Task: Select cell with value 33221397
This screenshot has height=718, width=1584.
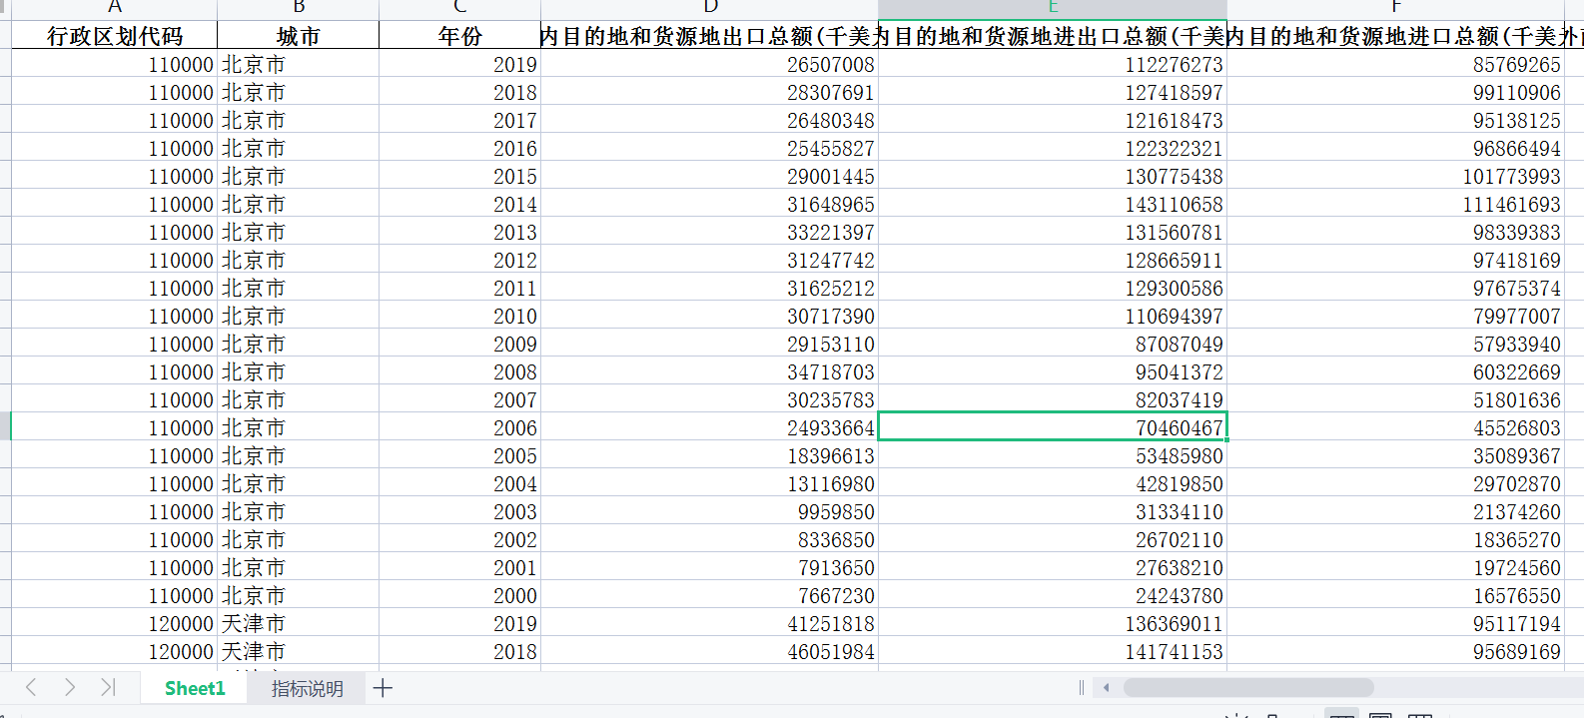Action: 709,232
